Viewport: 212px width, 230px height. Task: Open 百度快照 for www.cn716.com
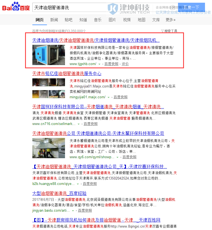click(91, 124)
